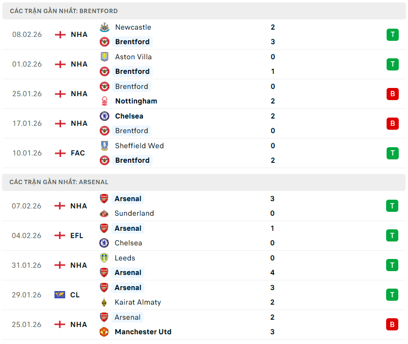Toggle the red B badge for Chelsea vs Brentford
Image resolution: width=408 pixels, height=344 pixels.
392,123
